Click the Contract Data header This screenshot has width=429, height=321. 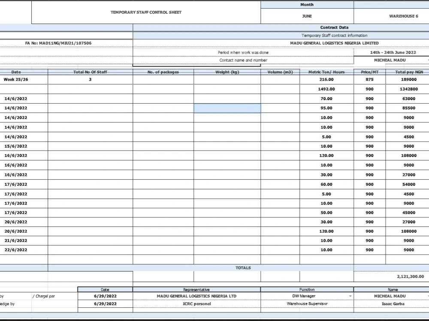tap(334, 27)
